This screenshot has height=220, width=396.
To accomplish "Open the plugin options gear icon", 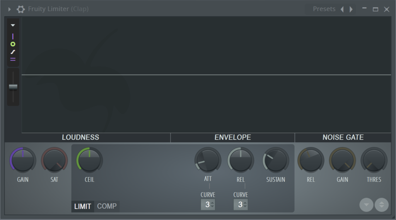I will click(21, 9).
